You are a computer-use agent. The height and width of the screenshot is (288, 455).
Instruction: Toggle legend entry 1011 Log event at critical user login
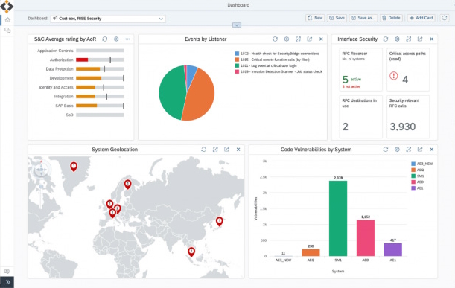[x=266, y=65]
